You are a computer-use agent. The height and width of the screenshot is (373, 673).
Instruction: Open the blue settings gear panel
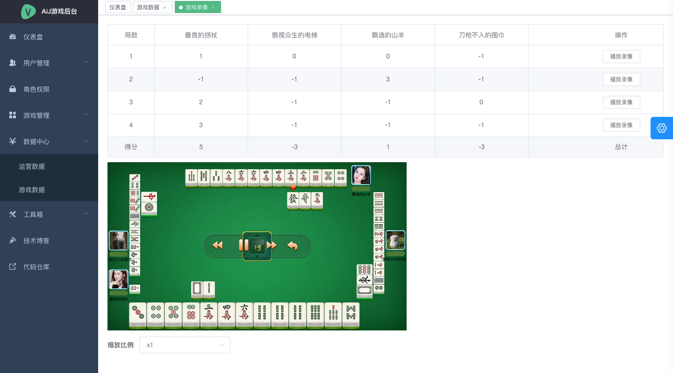pos(661,128)
